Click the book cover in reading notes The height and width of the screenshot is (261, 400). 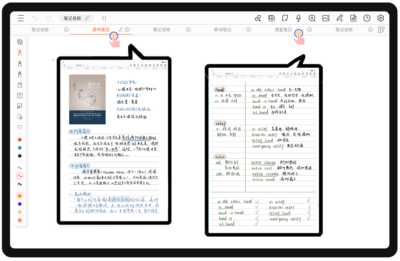click(87, 99)
